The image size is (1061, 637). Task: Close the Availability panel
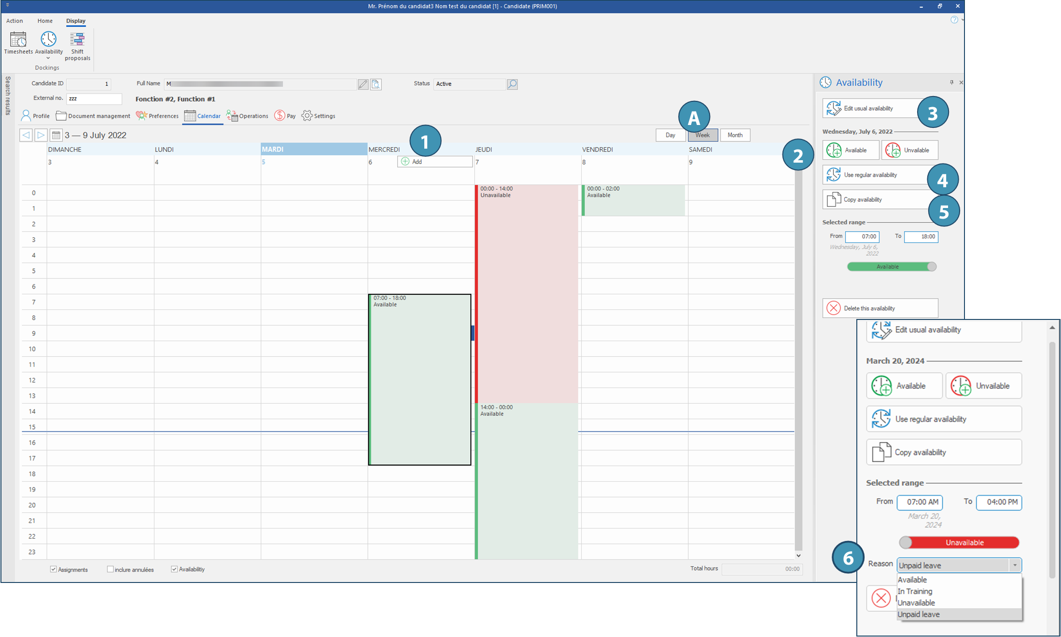[x=961, y=83]
